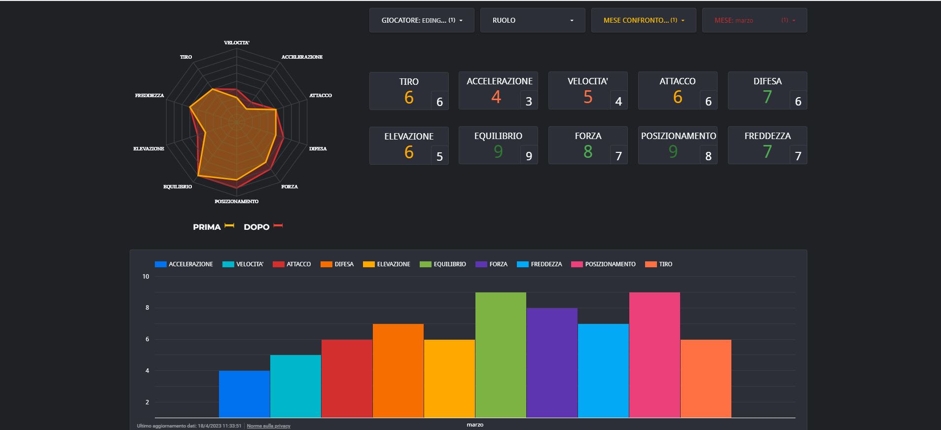Click FORZA purple legend swatch
The image size is (941, 430).
click(481, 264)
